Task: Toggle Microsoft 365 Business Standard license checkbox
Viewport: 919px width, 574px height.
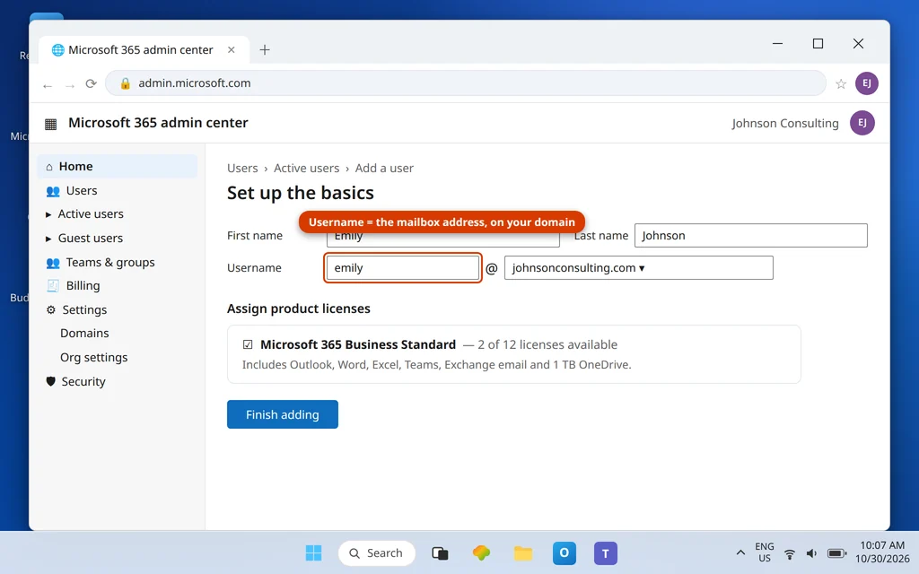Action: (x=248, y=345)
